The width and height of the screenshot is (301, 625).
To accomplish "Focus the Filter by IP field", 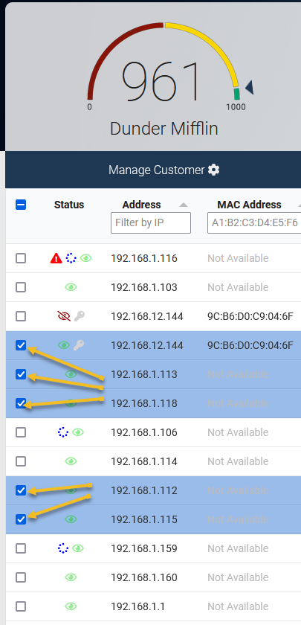I will (x=151, y=222).
